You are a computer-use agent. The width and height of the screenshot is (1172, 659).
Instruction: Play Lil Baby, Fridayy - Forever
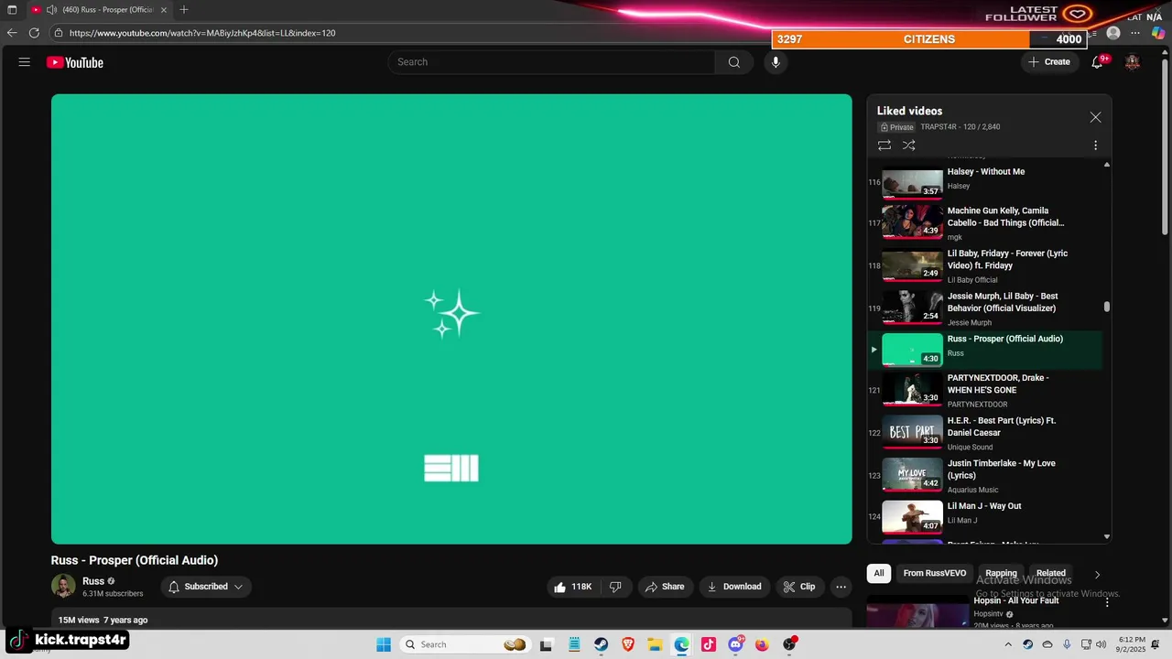[x=985, y=265]
